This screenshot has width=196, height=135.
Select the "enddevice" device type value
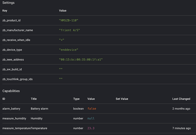point(68,50)
